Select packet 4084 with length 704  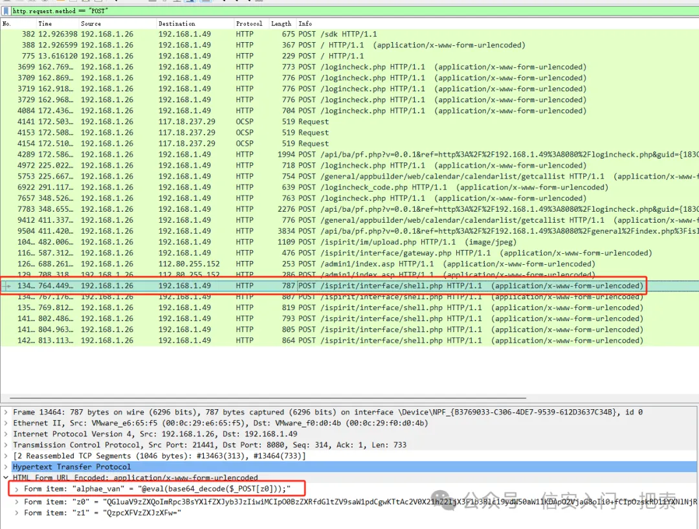(x=349, y=111)
